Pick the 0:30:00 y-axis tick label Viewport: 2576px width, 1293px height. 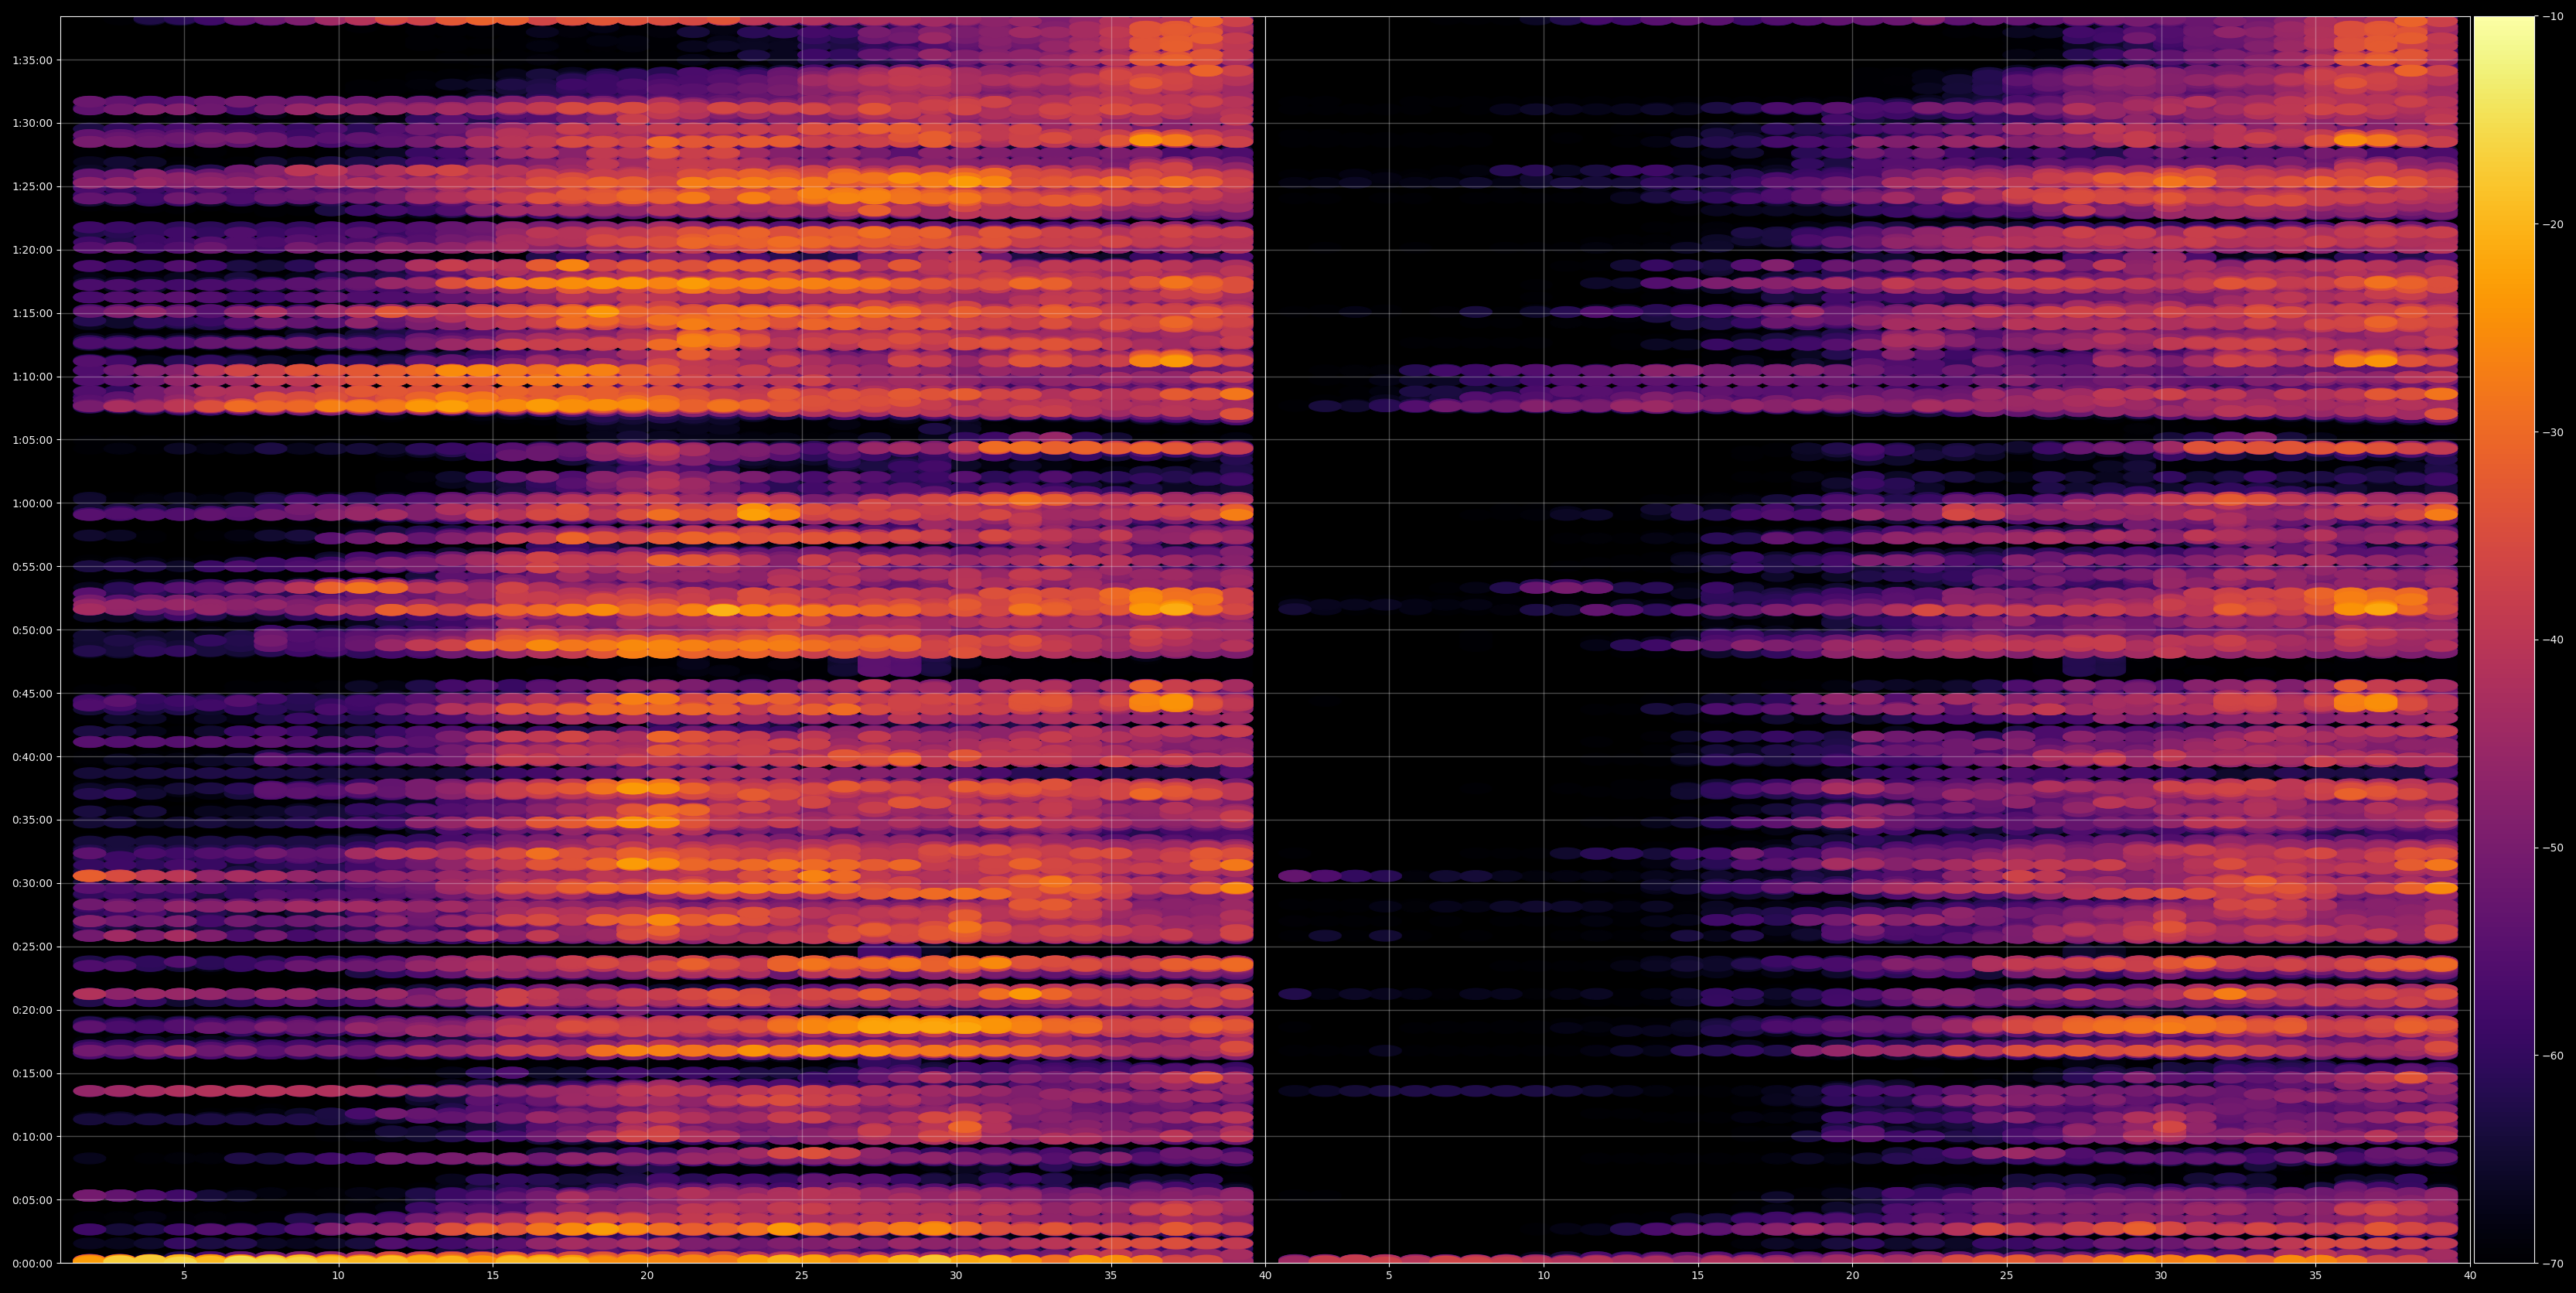click(x=32, y=883)
